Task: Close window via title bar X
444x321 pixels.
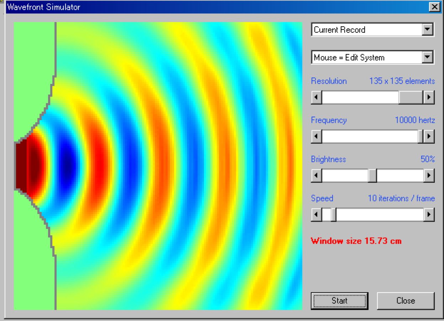Action: click(434, 7)
